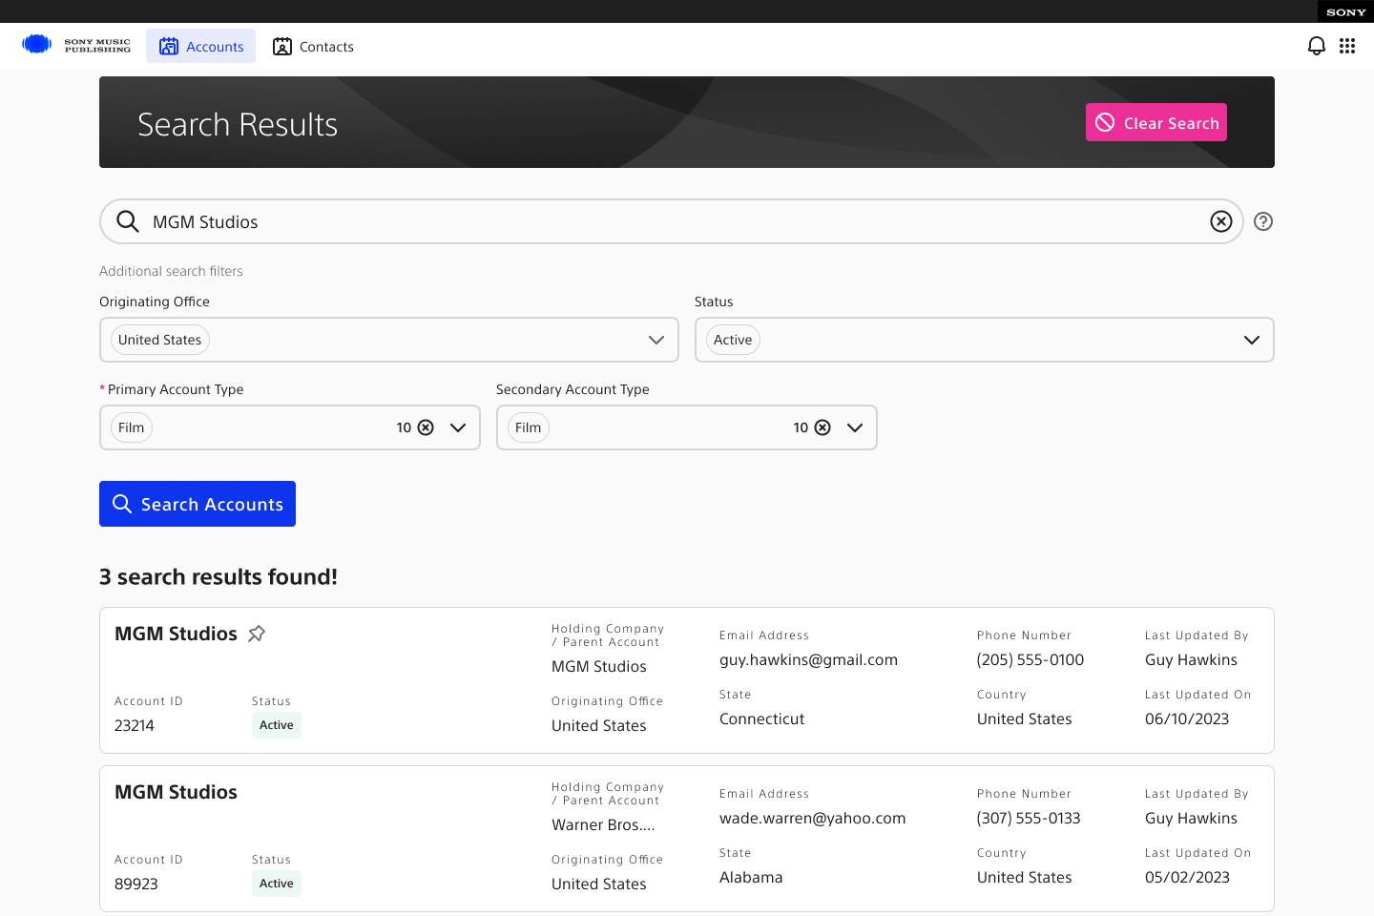Click the search magnifier icon in search bar
Viewport: 1374px width, 916px height.
[128, 221]
